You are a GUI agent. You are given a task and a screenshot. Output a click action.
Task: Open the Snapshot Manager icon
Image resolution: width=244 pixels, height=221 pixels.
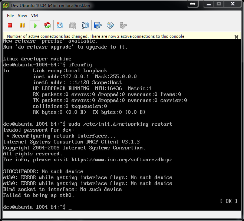point(85,25)
